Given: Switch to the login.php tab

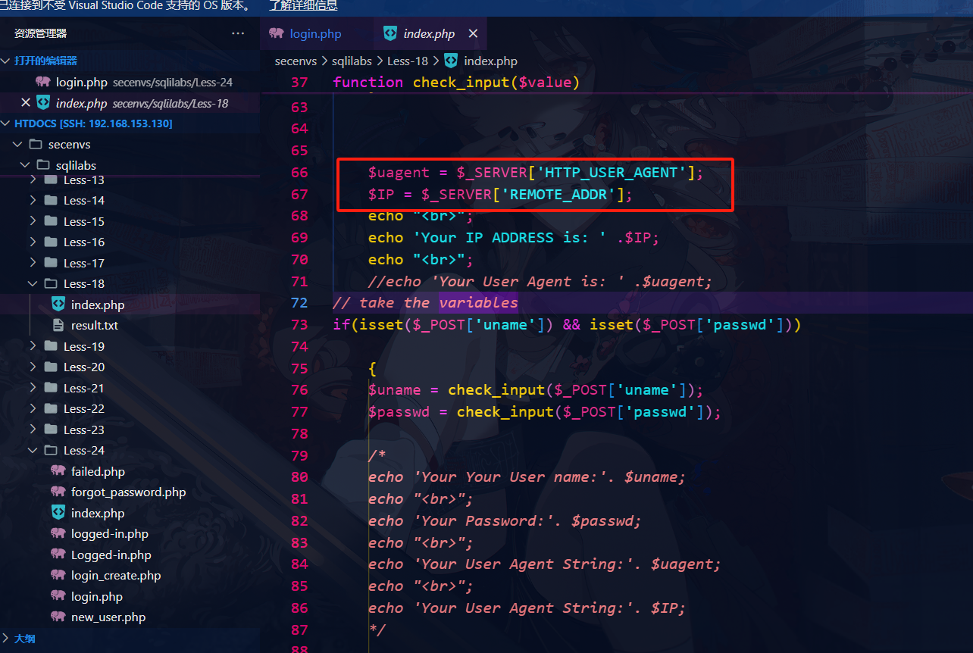Looking at the screenshot, I should [x=316, y=33].
